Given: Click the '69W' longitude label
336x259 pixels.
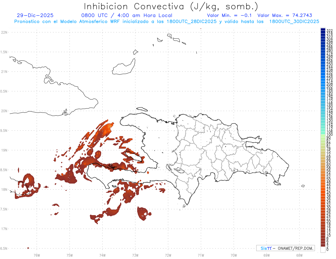Looking at the screenshot, I should [267, 255].
